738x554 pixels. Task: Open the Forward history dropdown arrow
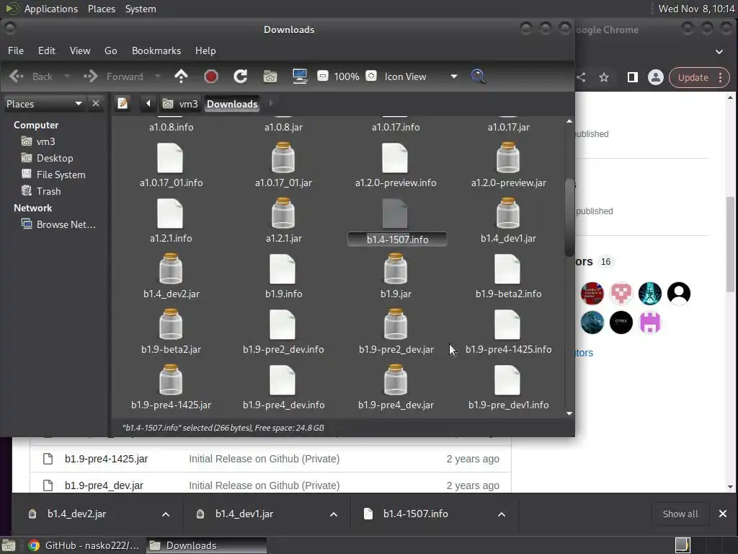158,76
